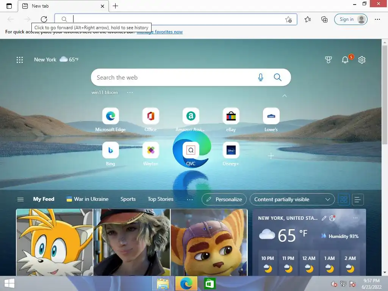Select the My Feed tab
The image size is (388, 291).
pyautogui.click(x=44, y=199)
